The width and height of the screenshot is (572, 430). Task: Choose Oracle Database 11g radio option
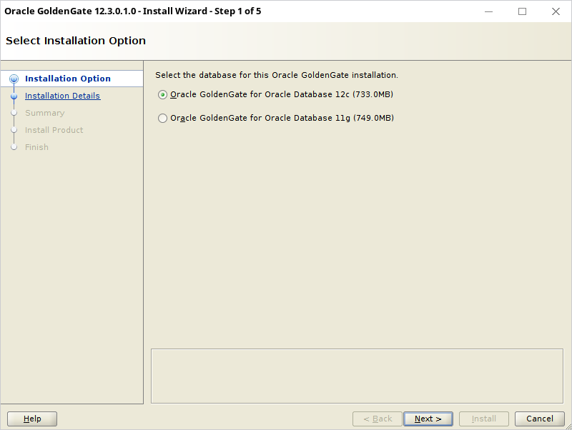coord(163,118)
